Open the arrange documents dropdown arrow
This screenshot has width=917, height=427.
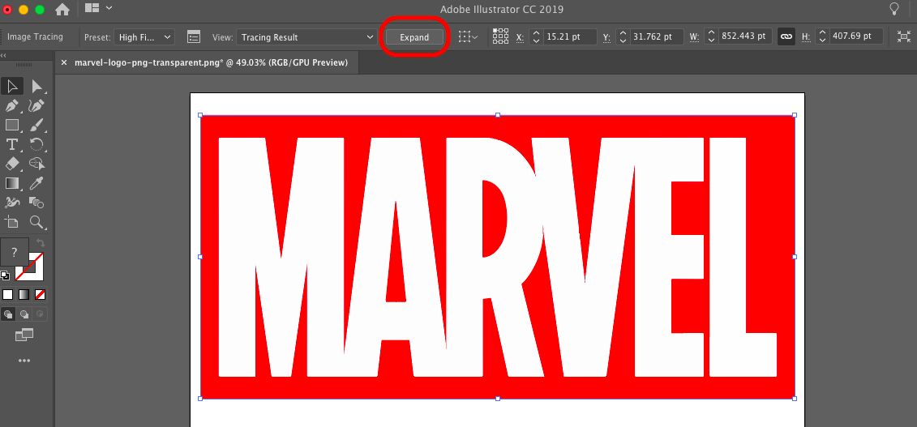(x=109, y=8)
